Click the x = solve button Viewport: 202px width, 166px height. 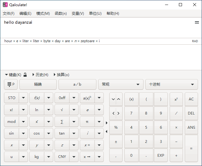pos(87,145)
